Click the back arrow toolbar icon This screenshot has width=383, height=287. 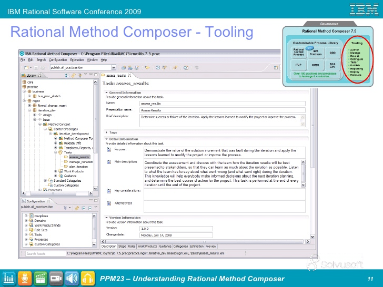click(147, 68)
